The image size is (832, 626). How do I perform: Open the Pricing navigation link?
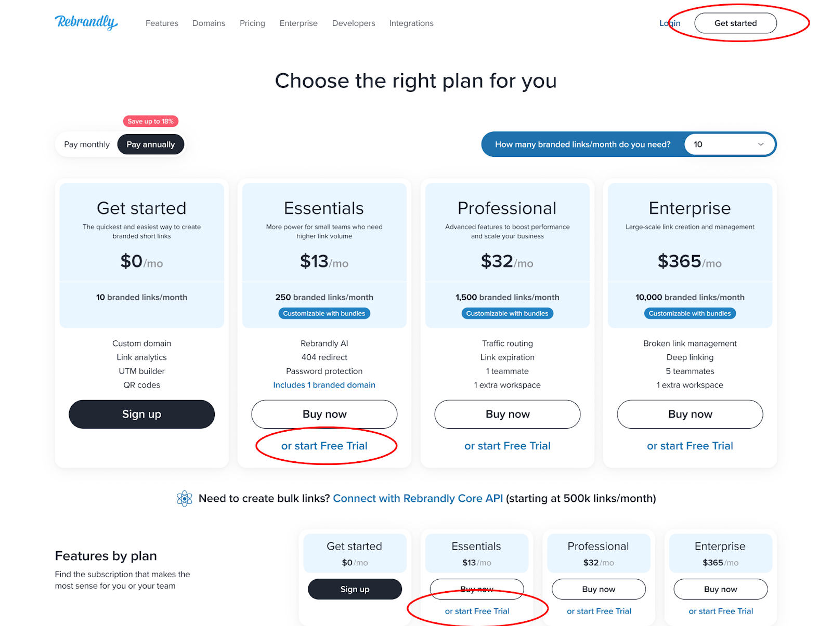click(x=252, y=23)
